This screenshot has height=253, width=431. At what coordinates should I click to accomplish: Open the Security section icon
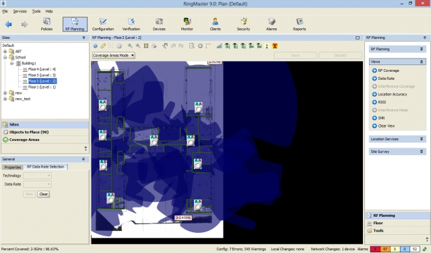click(243, 24)
